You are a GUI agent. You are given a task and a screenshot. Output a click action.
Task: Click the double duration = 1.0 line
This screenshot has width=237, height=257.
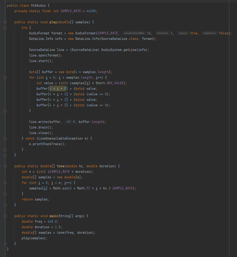point(42,227)
